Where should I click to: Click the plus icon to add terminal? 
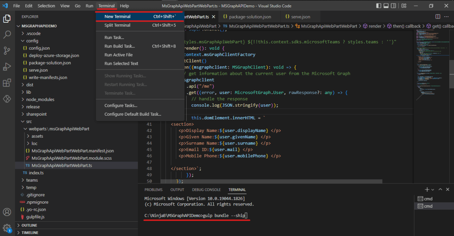point(427,190)
